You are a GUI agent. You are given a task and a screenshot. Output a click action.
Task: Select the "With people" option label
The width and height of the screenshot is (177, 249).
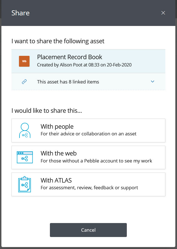57,127
